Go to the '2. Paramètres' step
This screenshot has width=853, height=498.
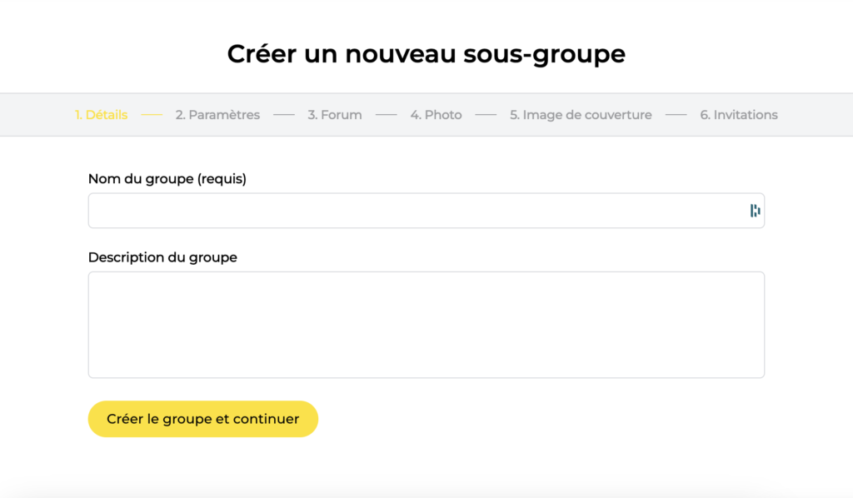pos(217,115)
